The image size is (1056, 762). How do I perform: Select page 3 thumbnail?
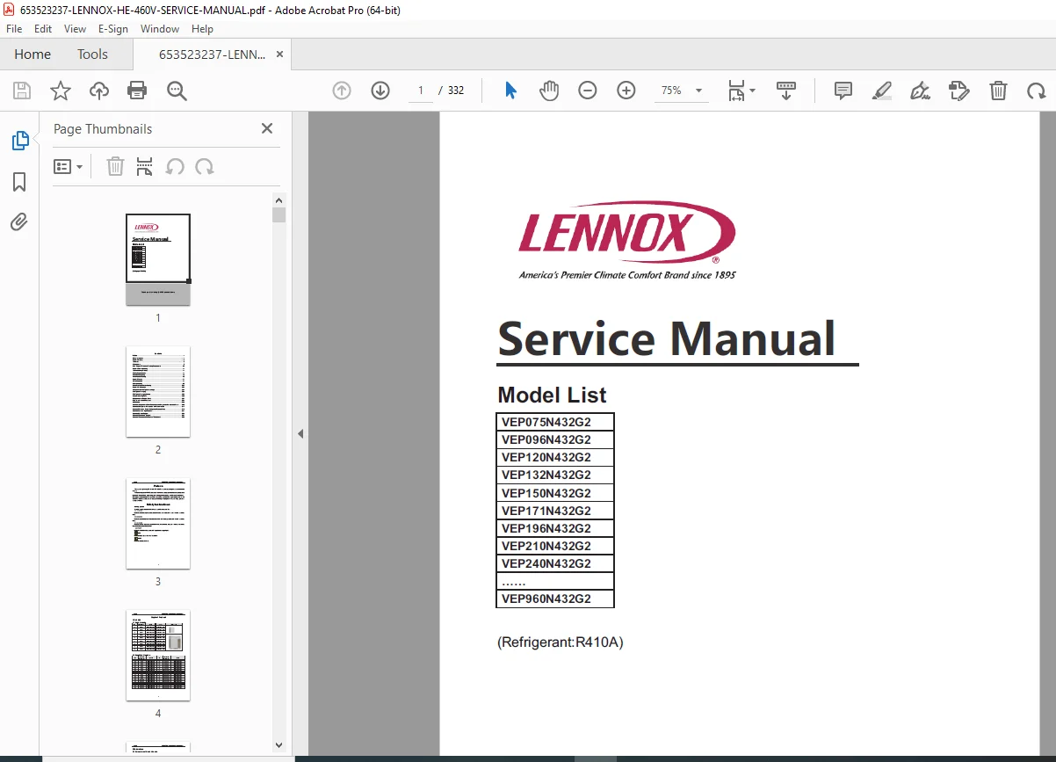tap(158, 524)
